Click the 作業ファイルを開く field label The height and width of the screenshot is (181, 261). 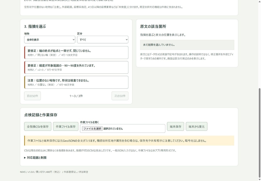(89, 122)
